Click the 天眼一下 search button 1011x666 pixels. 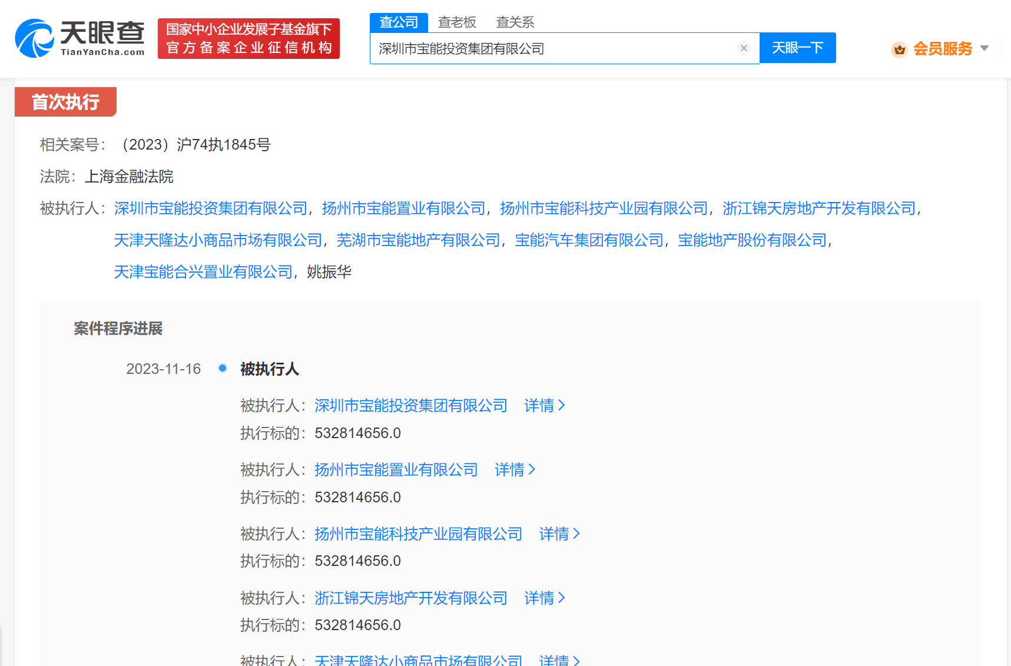coord(798,48)
